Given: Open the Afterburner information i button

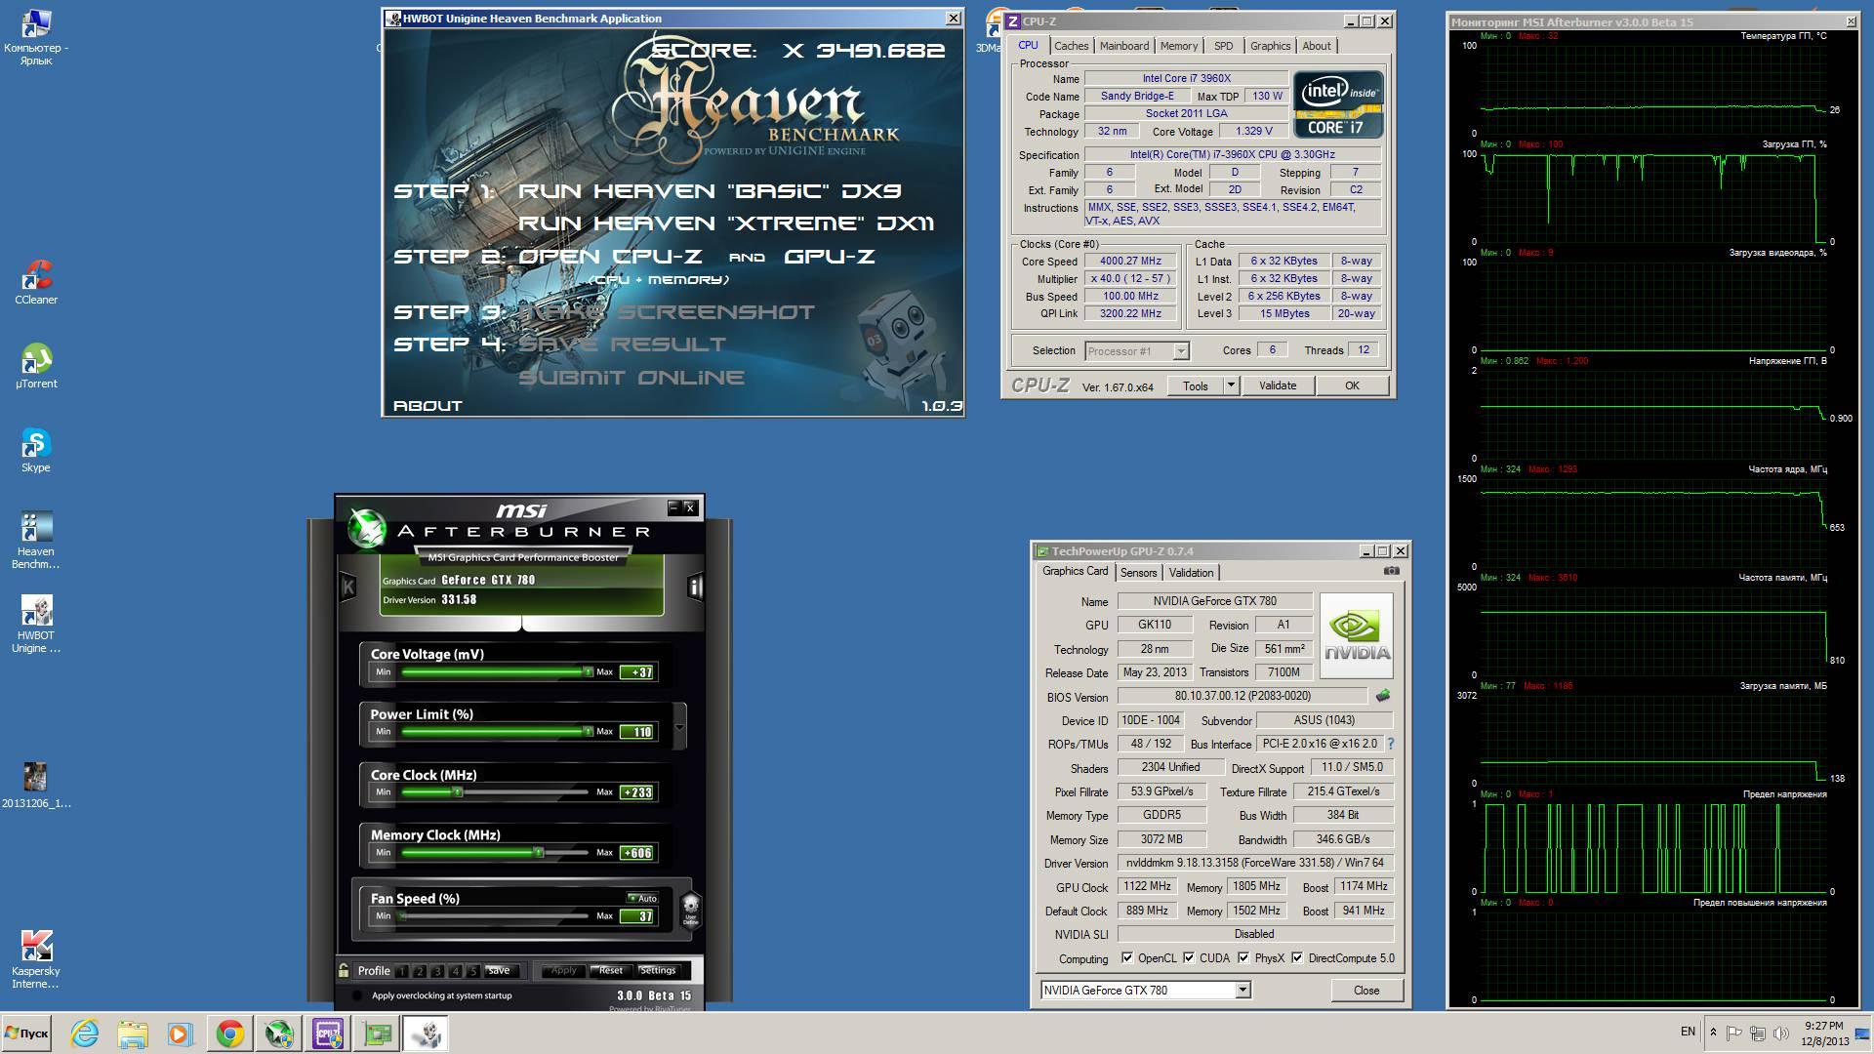Looking at the screenshot, I should tap(695, 587).
